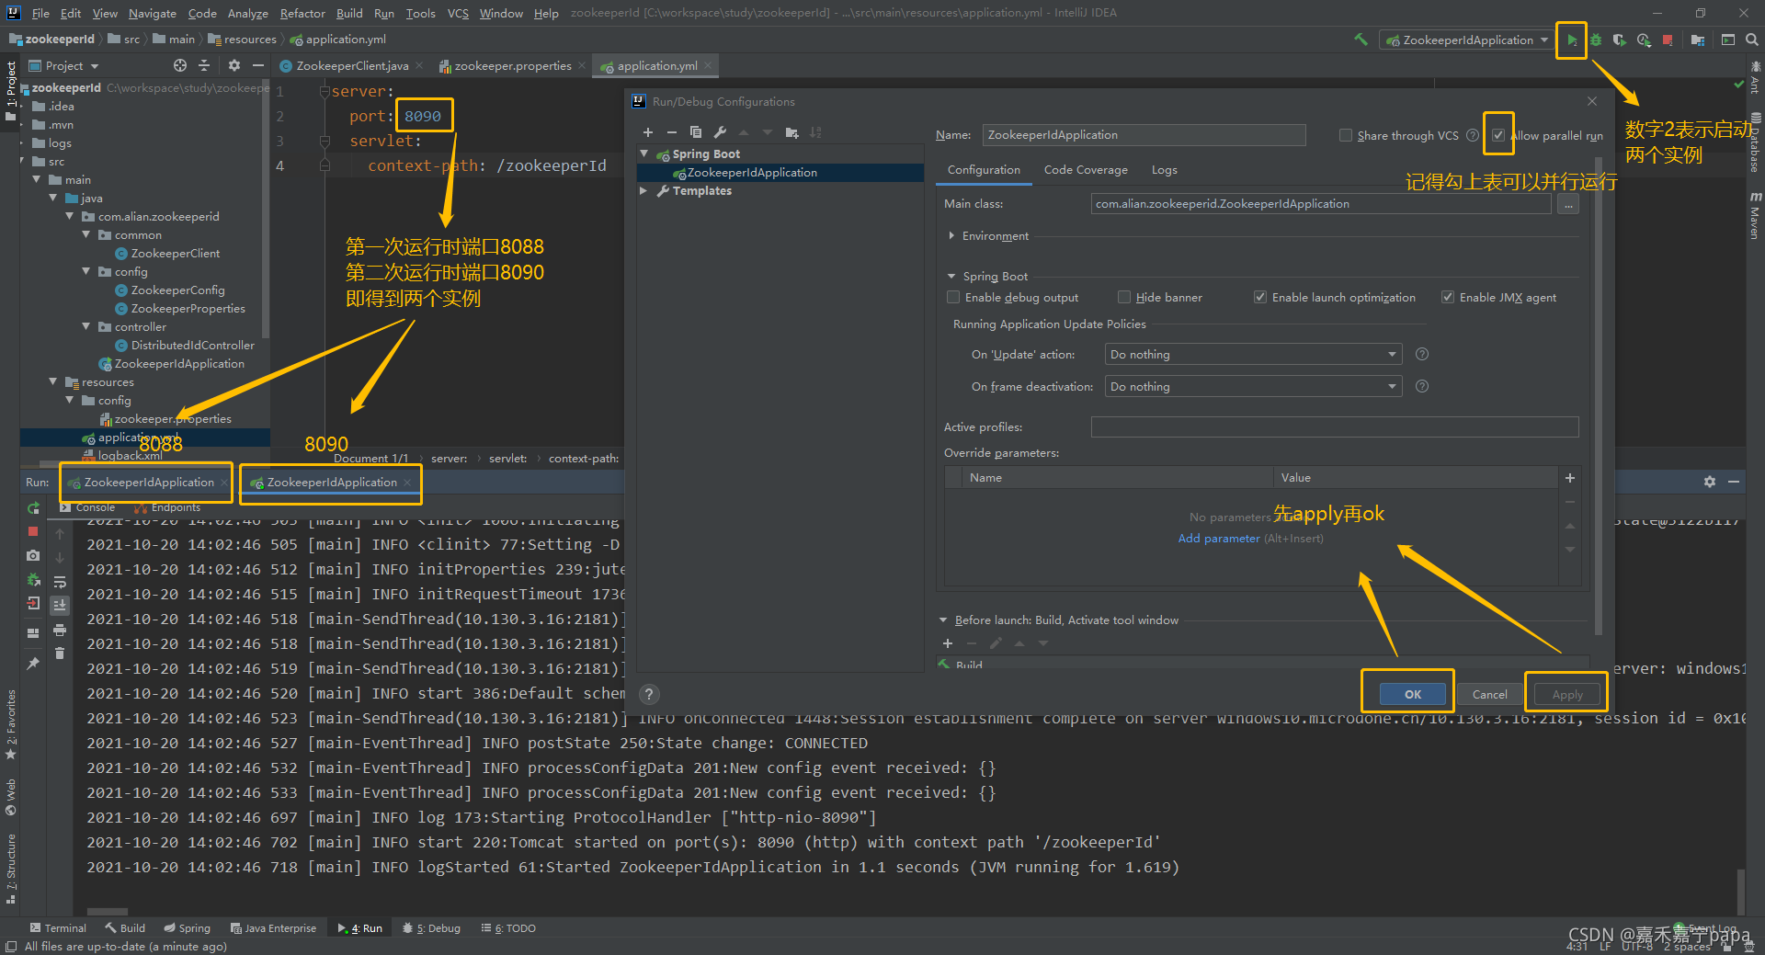Click the Add parameter link
The image size is (1765, 955).
coord(1219,539)
